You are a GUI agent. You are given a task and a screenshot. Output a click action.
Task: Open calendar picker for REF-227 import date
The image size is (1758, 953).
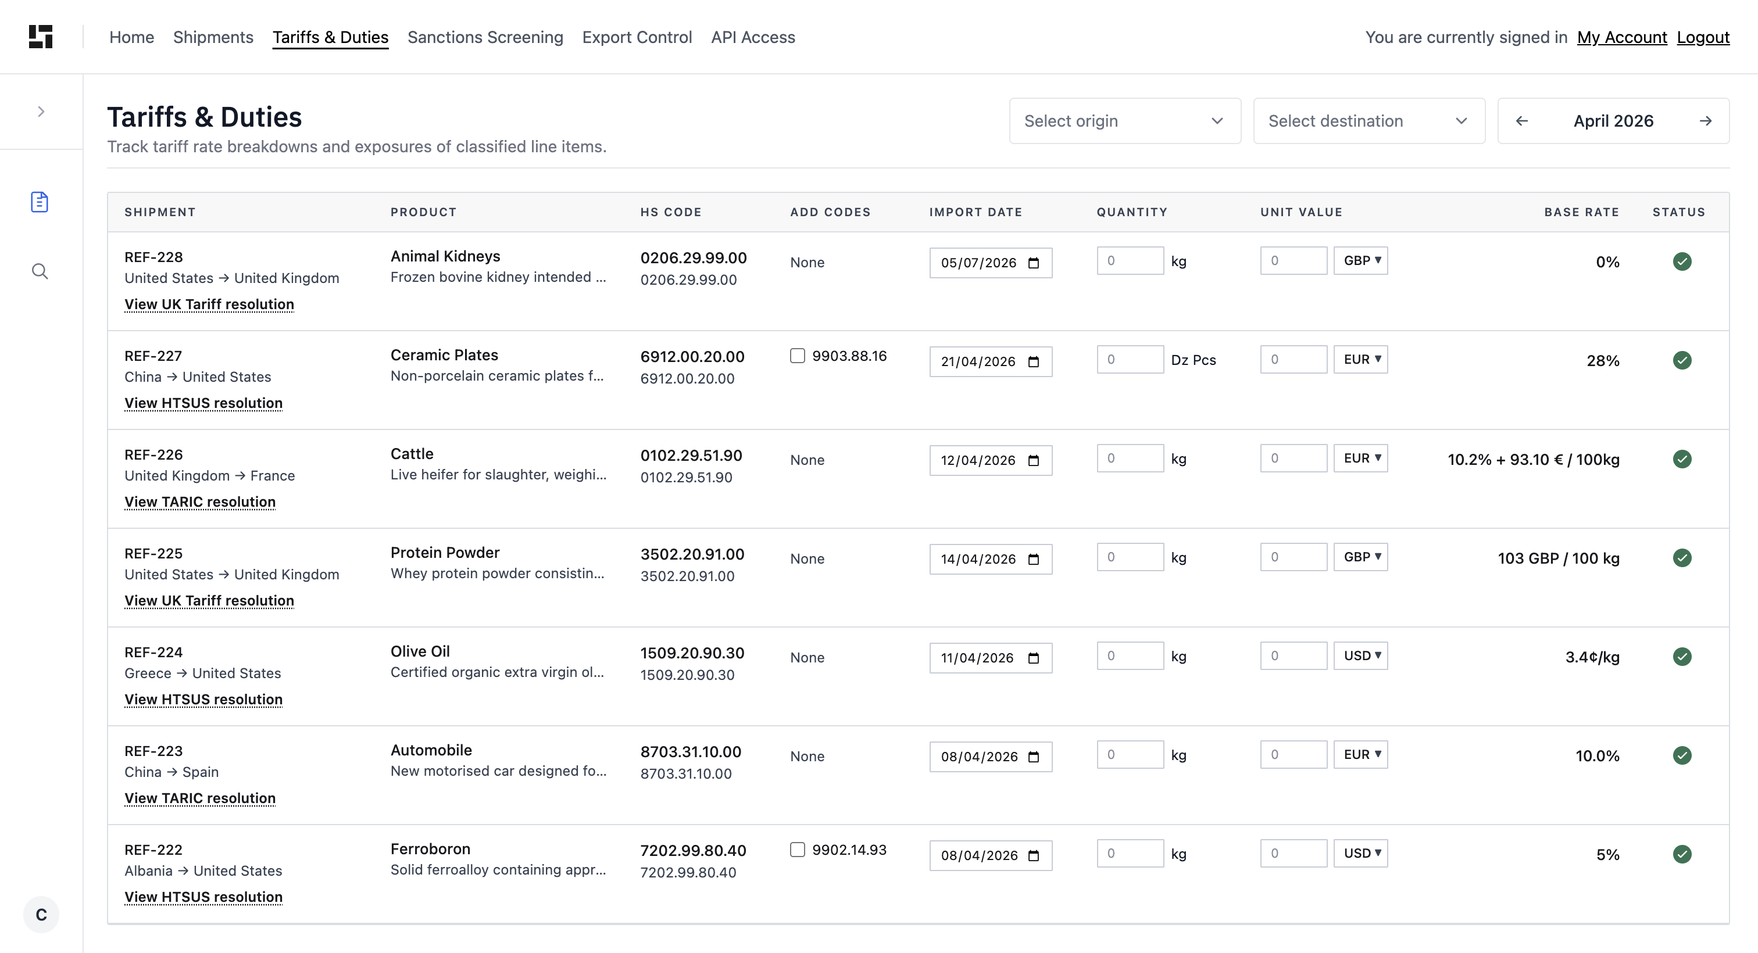[x=1034, y=361]
